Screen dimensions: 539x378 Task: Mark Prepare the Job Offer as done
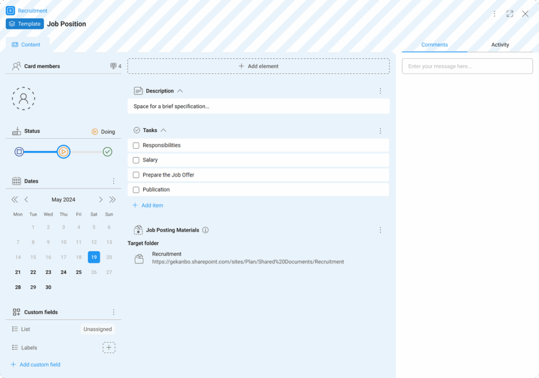point(136,175)
